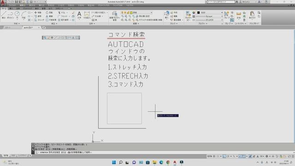Choose the Scale (尺度変更) command
This screenshot has width=295, height=166.
(x=51, y=20)
